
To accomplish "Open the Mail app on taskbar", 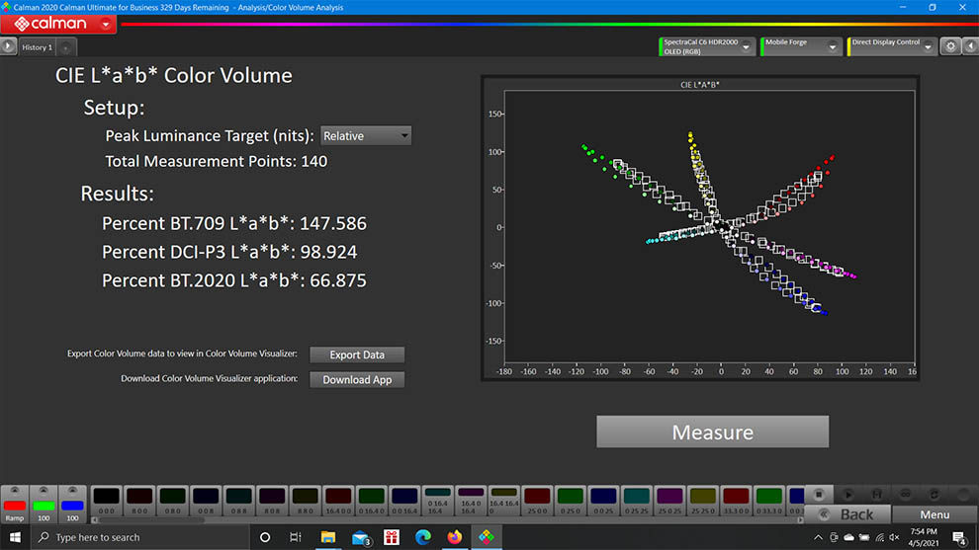I will point(361,537).
